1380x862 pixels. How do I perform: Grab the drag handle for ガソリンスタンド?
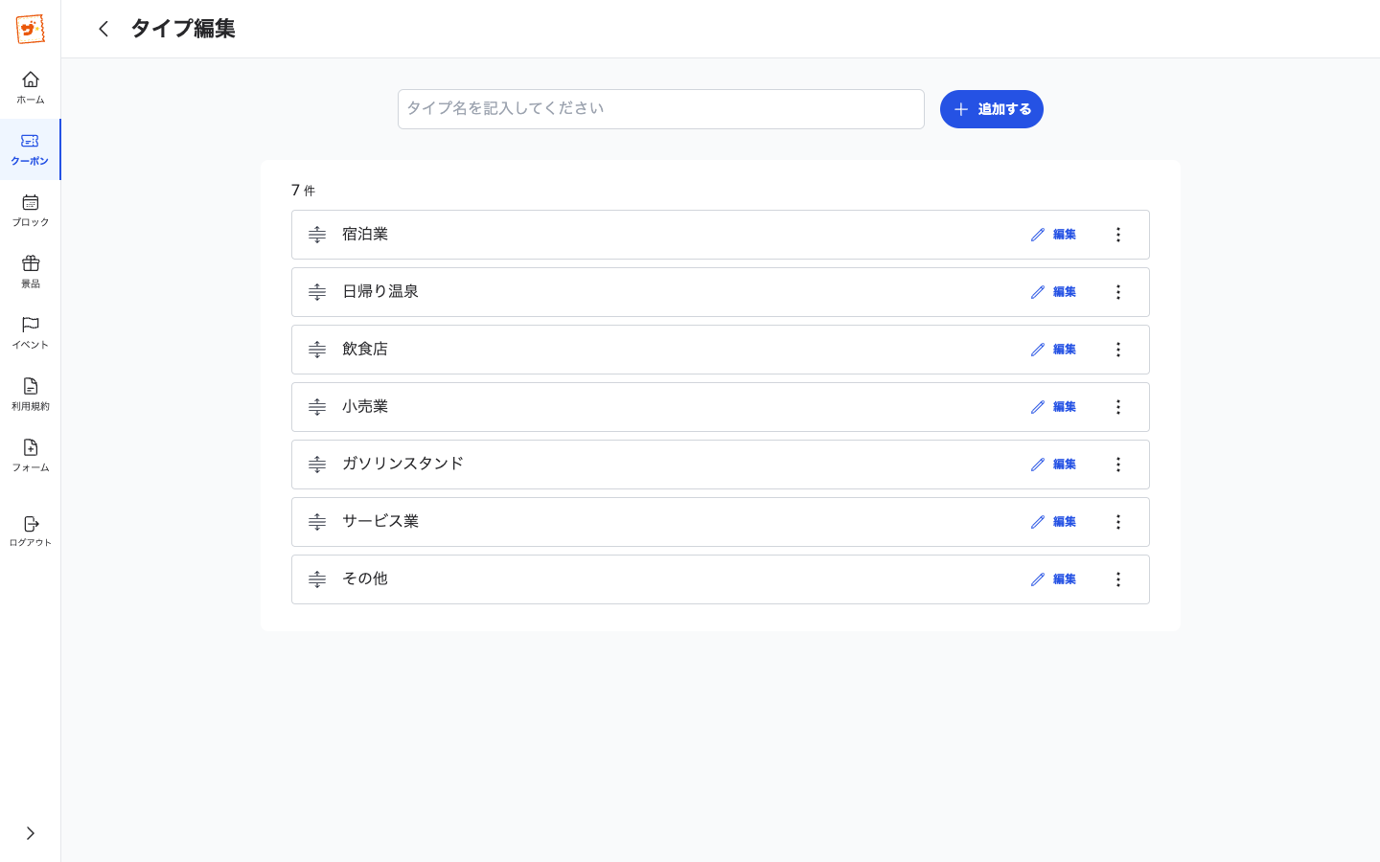point(317,465)
